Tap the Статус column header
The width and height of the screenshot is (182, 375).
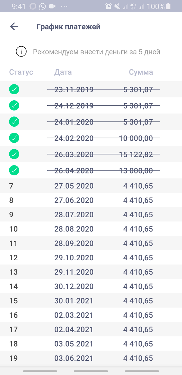coord(21,72)
